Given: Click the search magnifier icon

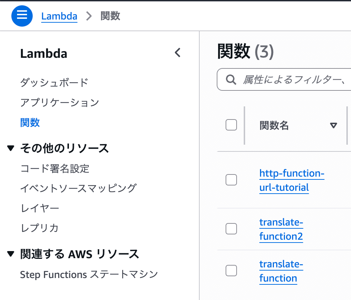Looking at the screenshot, I should (x=231, y=79).
